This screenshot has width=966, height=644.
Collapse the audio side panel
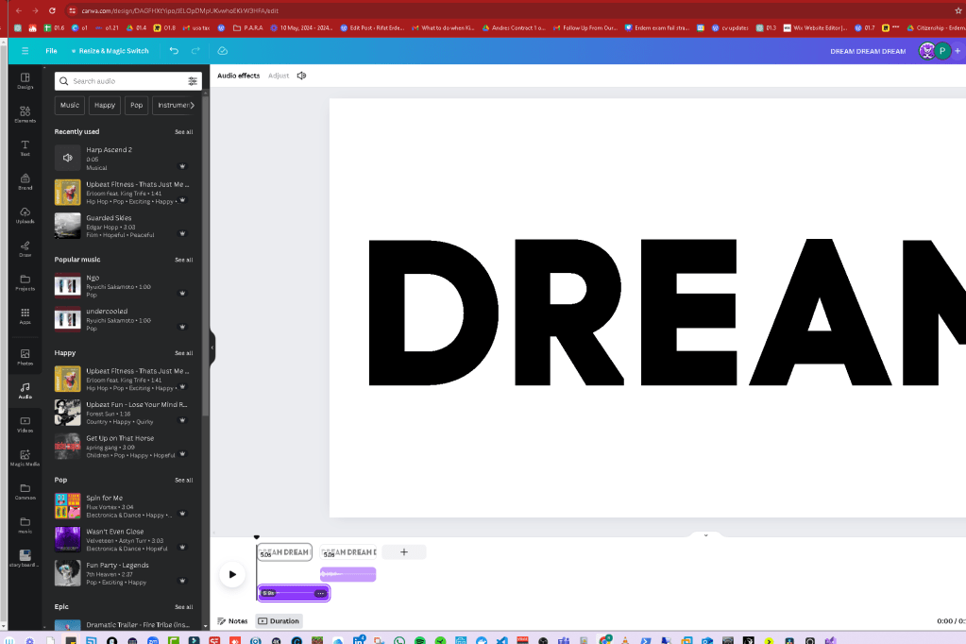[x=212, y=347]
